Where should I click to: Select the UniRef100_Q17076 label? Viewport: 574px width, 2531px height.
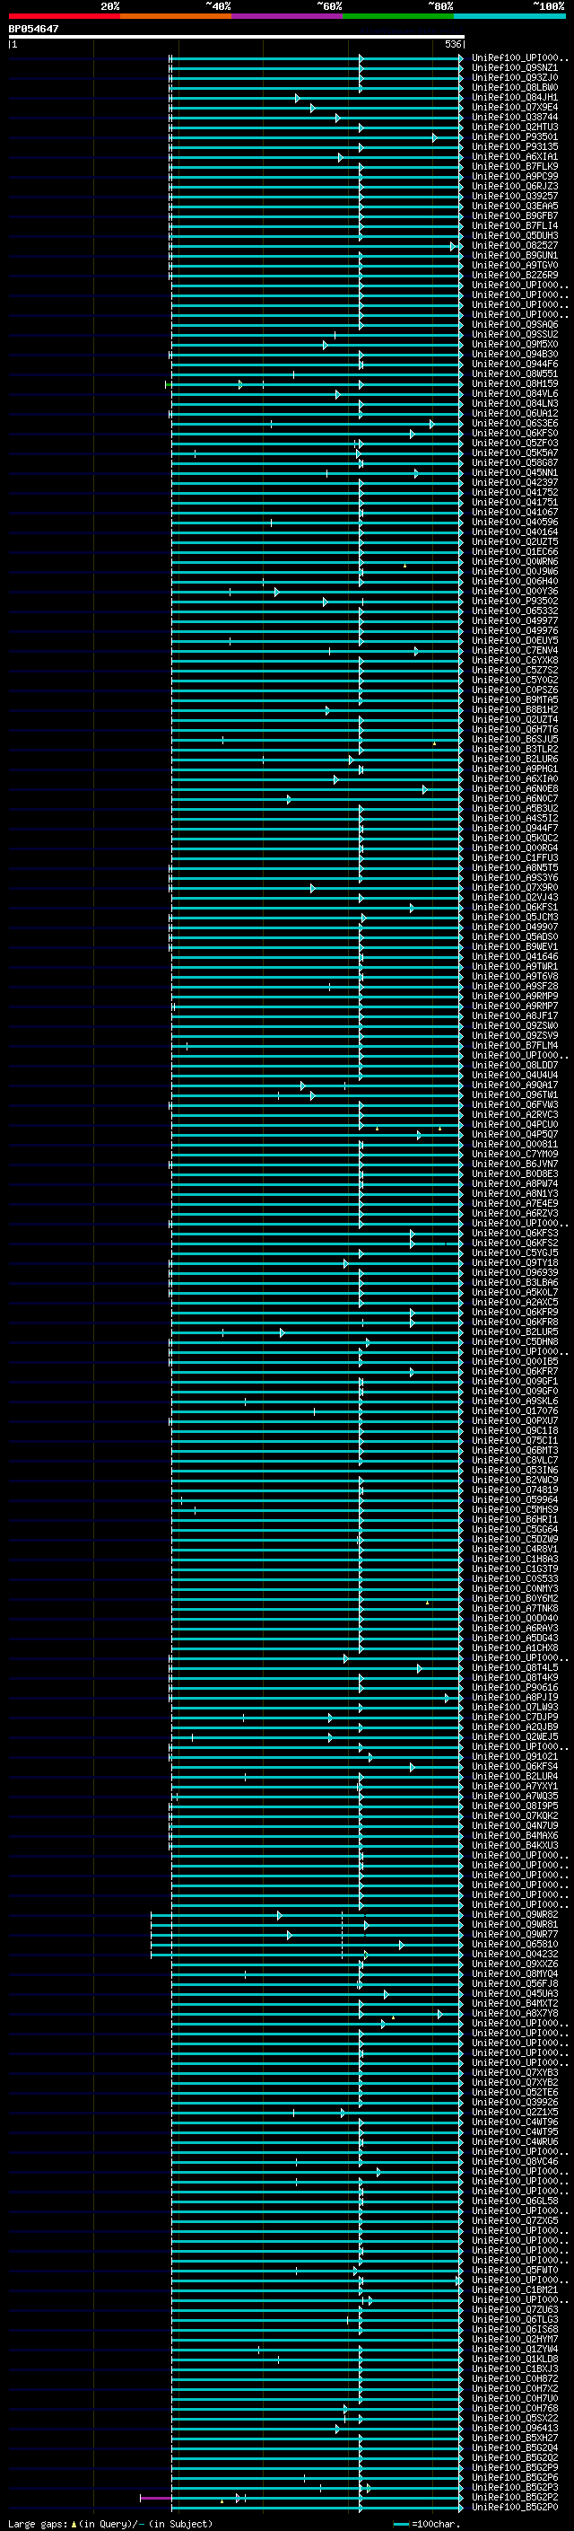pyautogui.click(x=515, y=1411)
